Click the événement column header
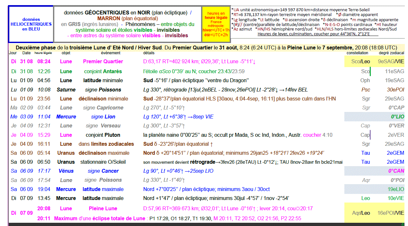The height and width of the screenshot is (226, 408). click(x=111, y=53)
